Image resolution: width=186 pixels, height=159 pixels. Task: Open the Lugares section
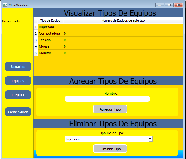pos(18,95)
